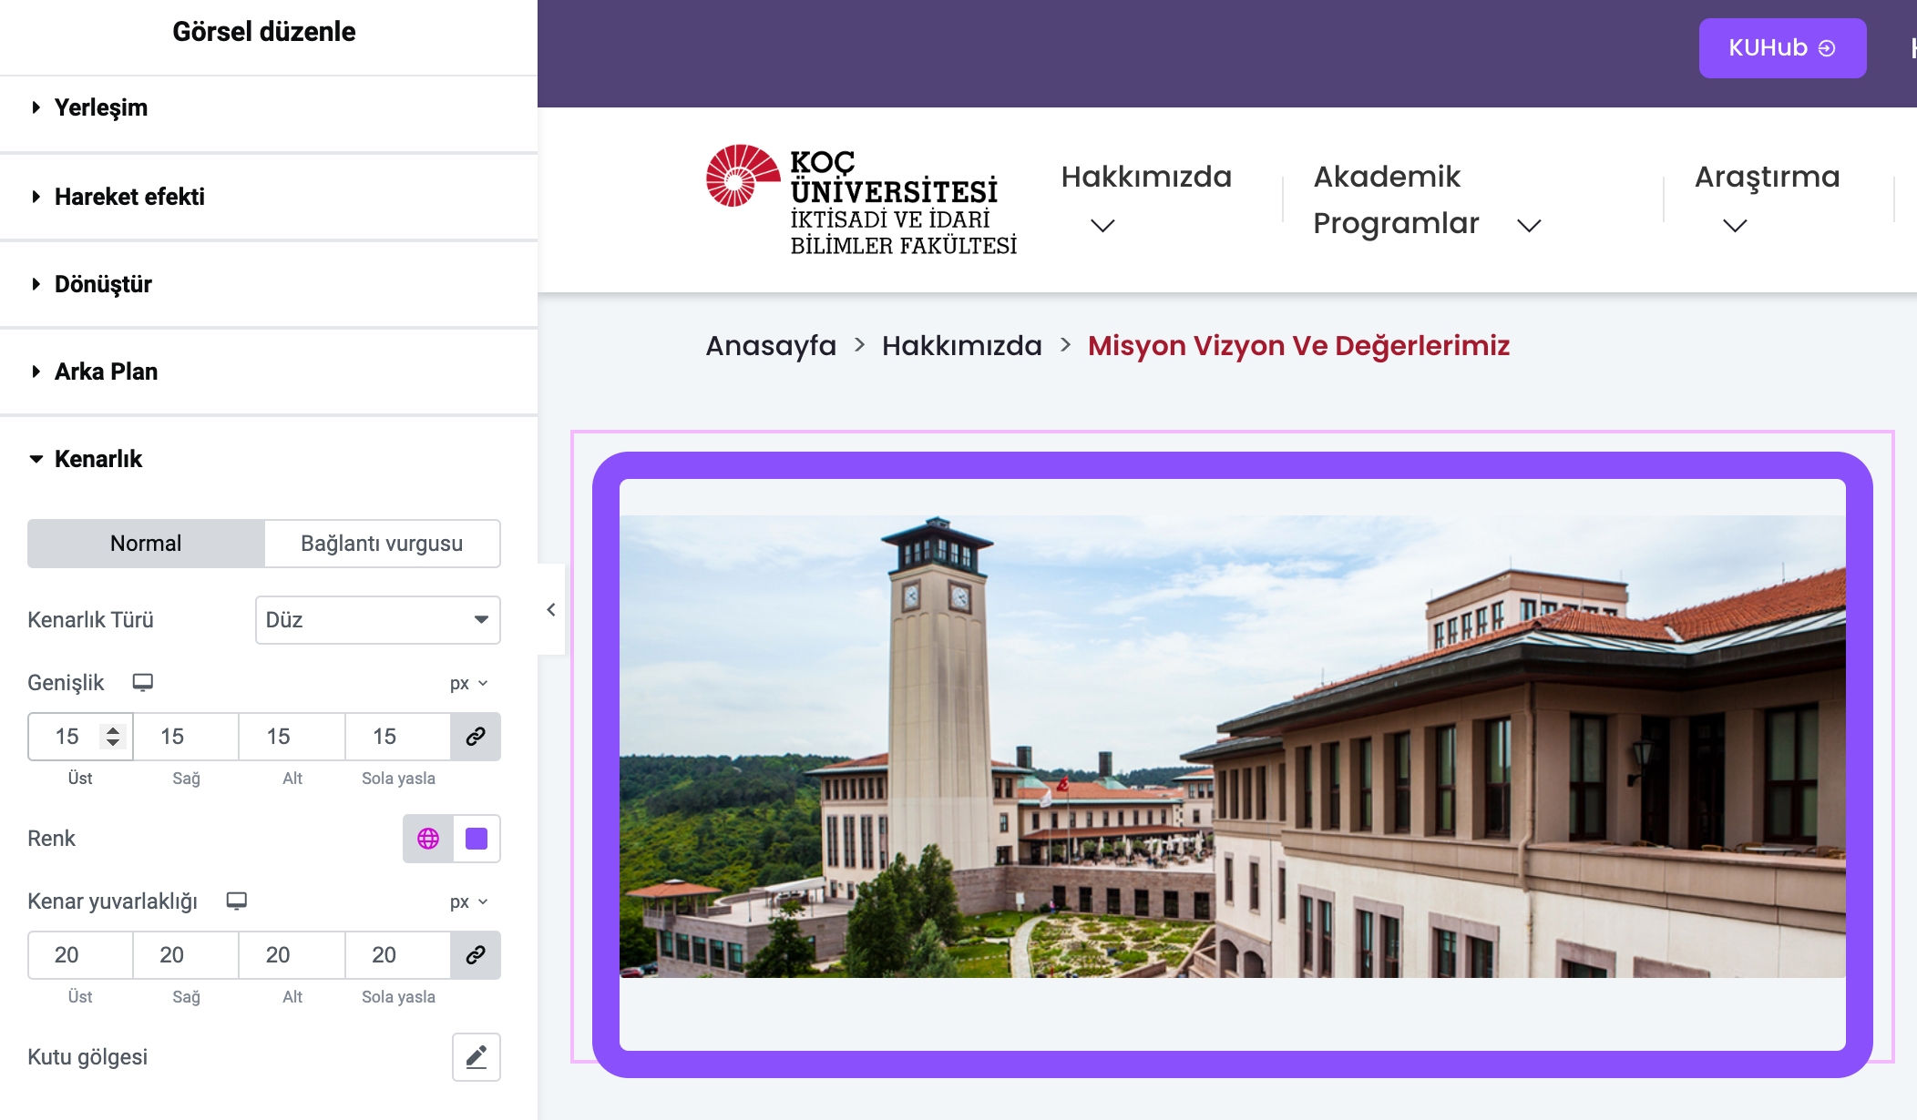1917x1120 pixels.
Task: Select the Normal state tab
Action: tap(146, 544)
